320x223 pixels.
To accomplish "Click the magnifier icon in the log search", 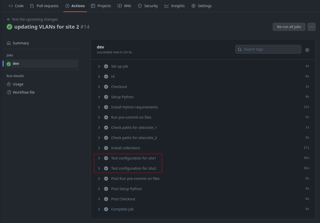I will tap(240, 49).
